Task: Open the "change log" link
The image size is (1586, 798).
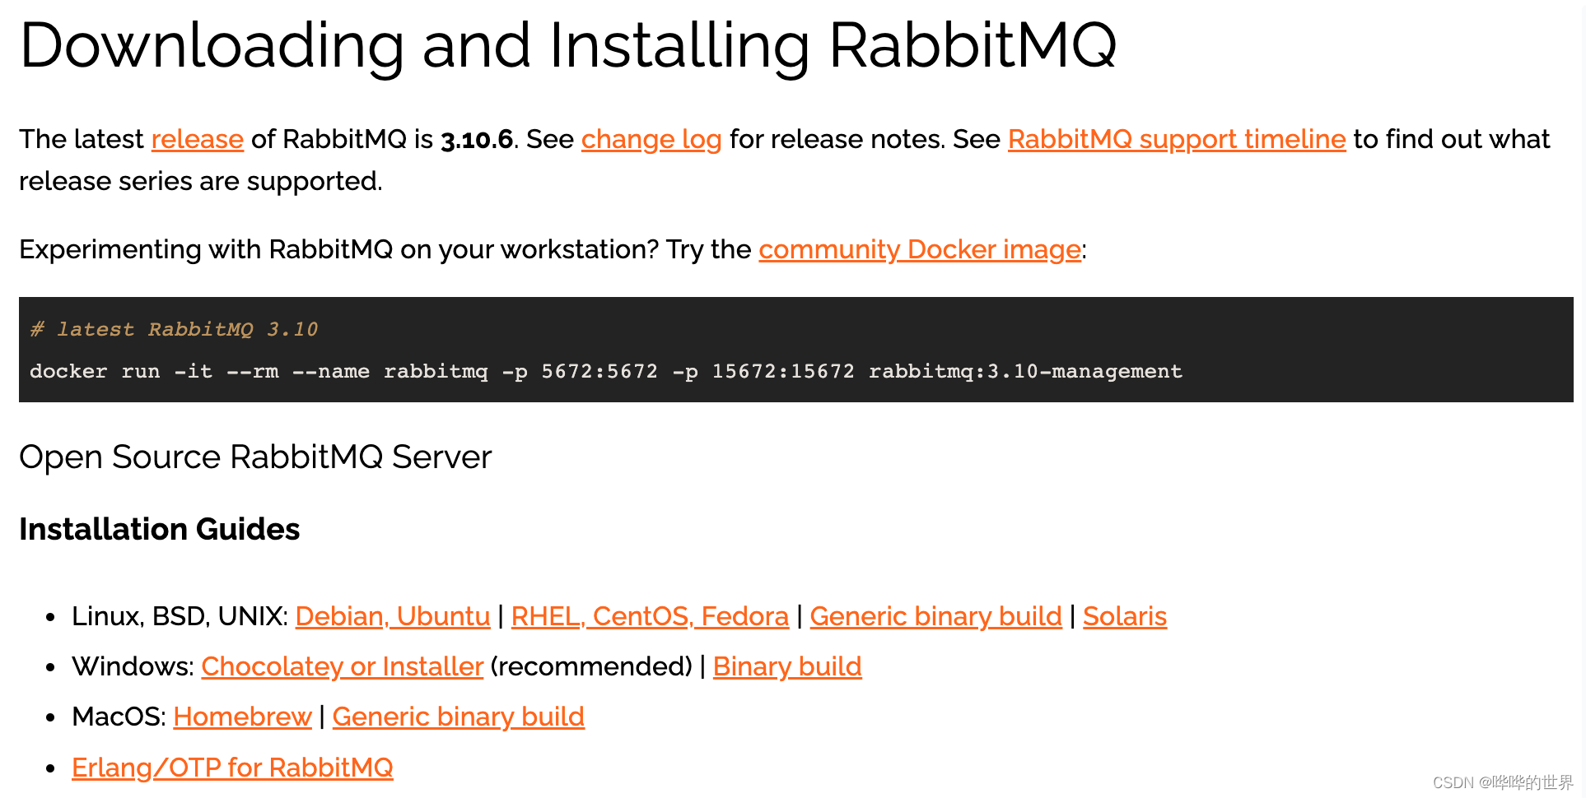Action: tap(651, 140)
